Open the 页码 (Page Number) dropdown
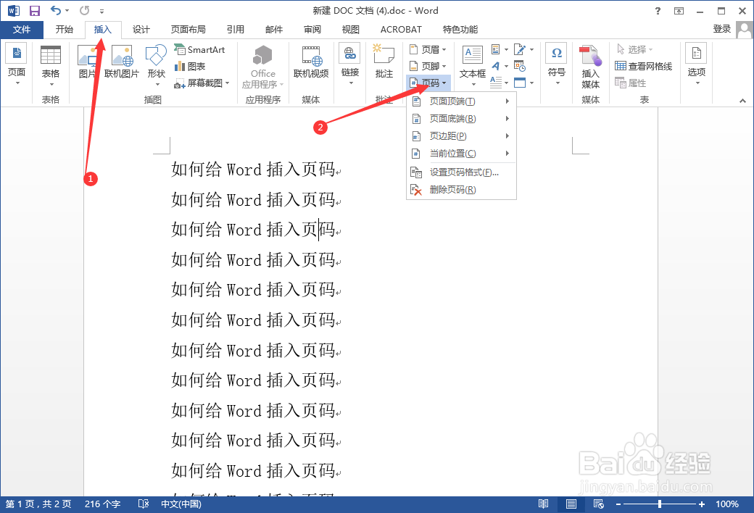Screen dimensions: 754x513 pos(428,83)
